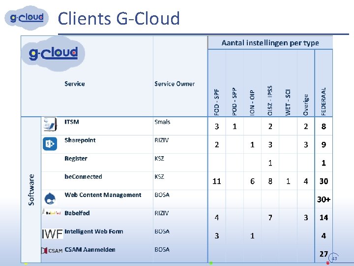Viewport: 354px width, 266px height.
Task: Click the beConnected FOD - SPF value 11
Action: (217, 181)
